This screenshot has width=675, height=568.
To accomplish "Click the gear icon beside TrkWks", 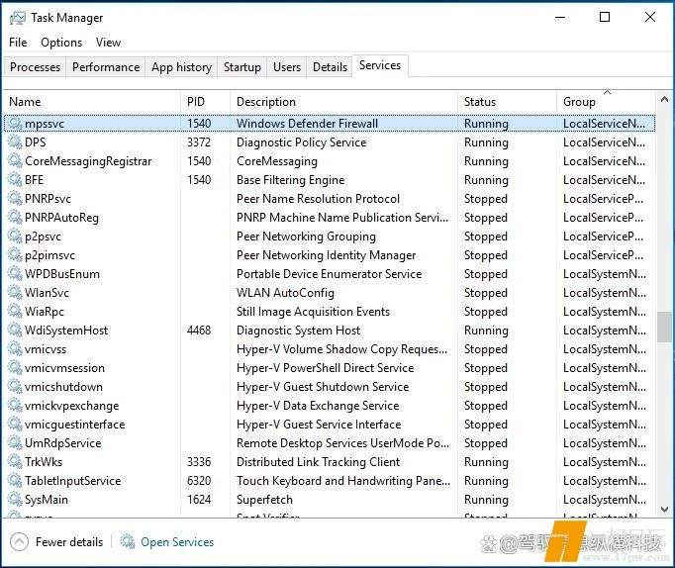I will (15, 462).
